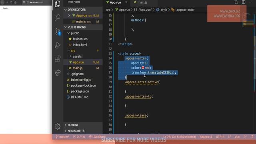Viewport: 256px width, 144px height.
Task: Open the Run and Debug view
Action: pos(58,45)
